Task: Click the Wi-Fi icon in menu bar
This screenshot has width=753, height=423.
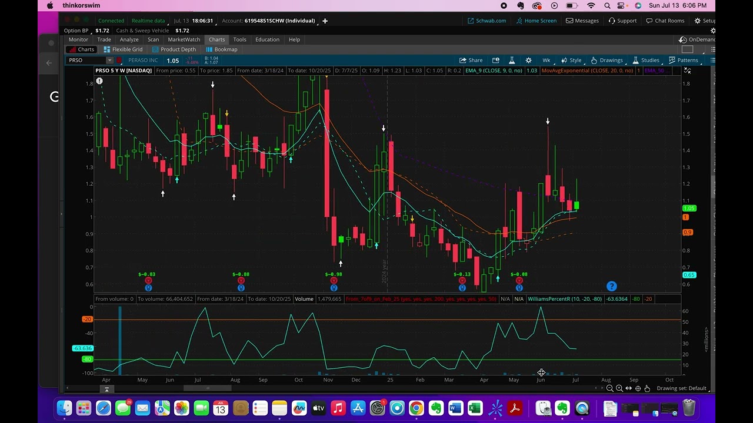Action: 591,5
